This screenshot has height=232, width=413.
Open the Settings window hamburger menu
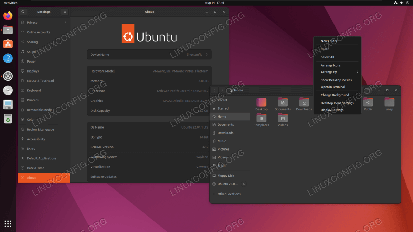point(65,12)
